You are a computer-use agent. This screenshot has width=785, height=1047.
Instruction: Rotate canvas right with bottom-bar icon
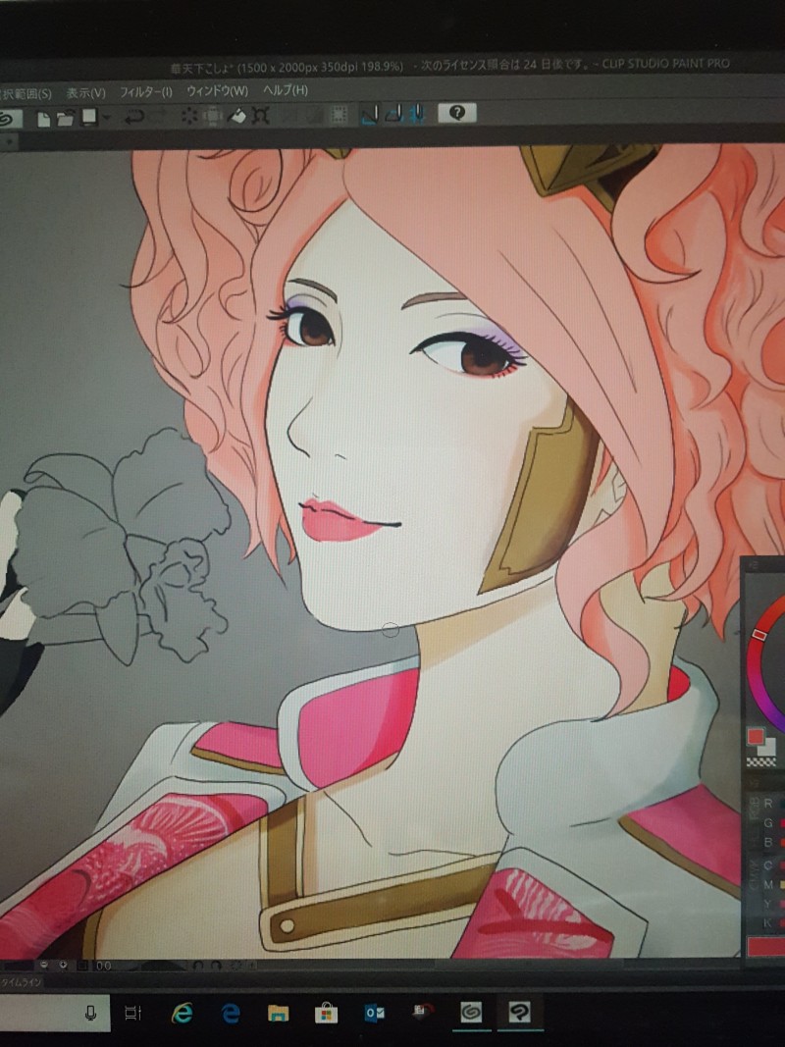pyautogui.click(x=216, y=966)
